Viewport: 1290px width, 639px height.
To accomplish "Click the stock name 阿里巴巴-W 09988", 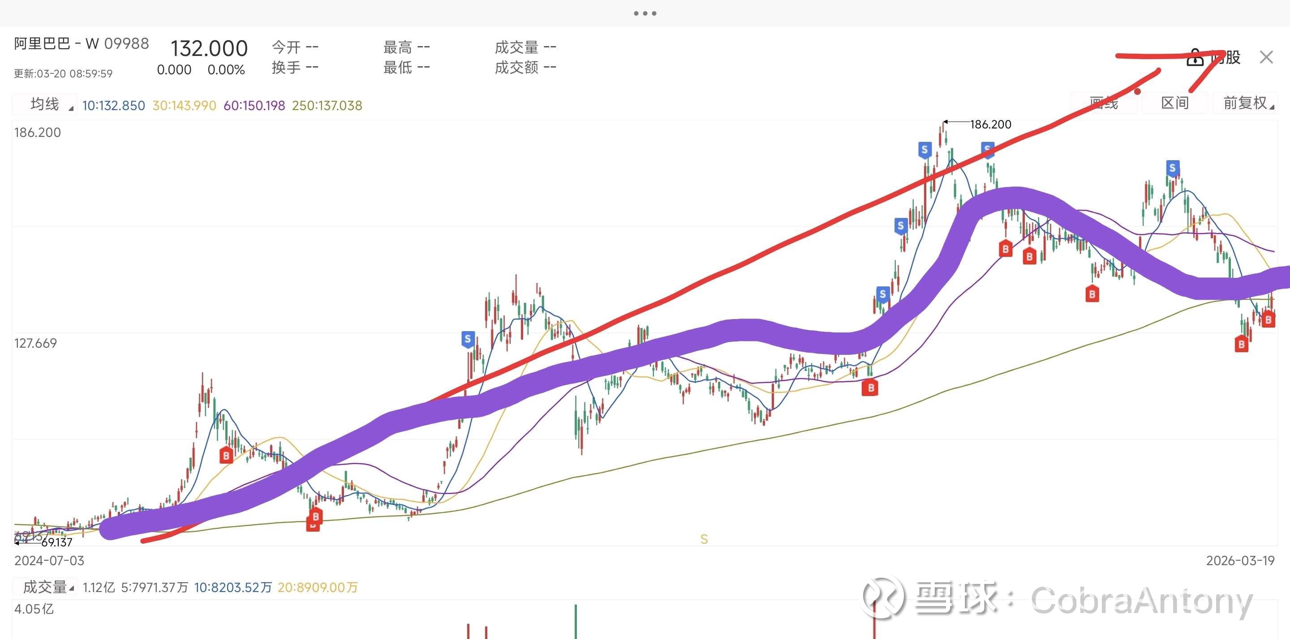I will [x=81, y=44].
